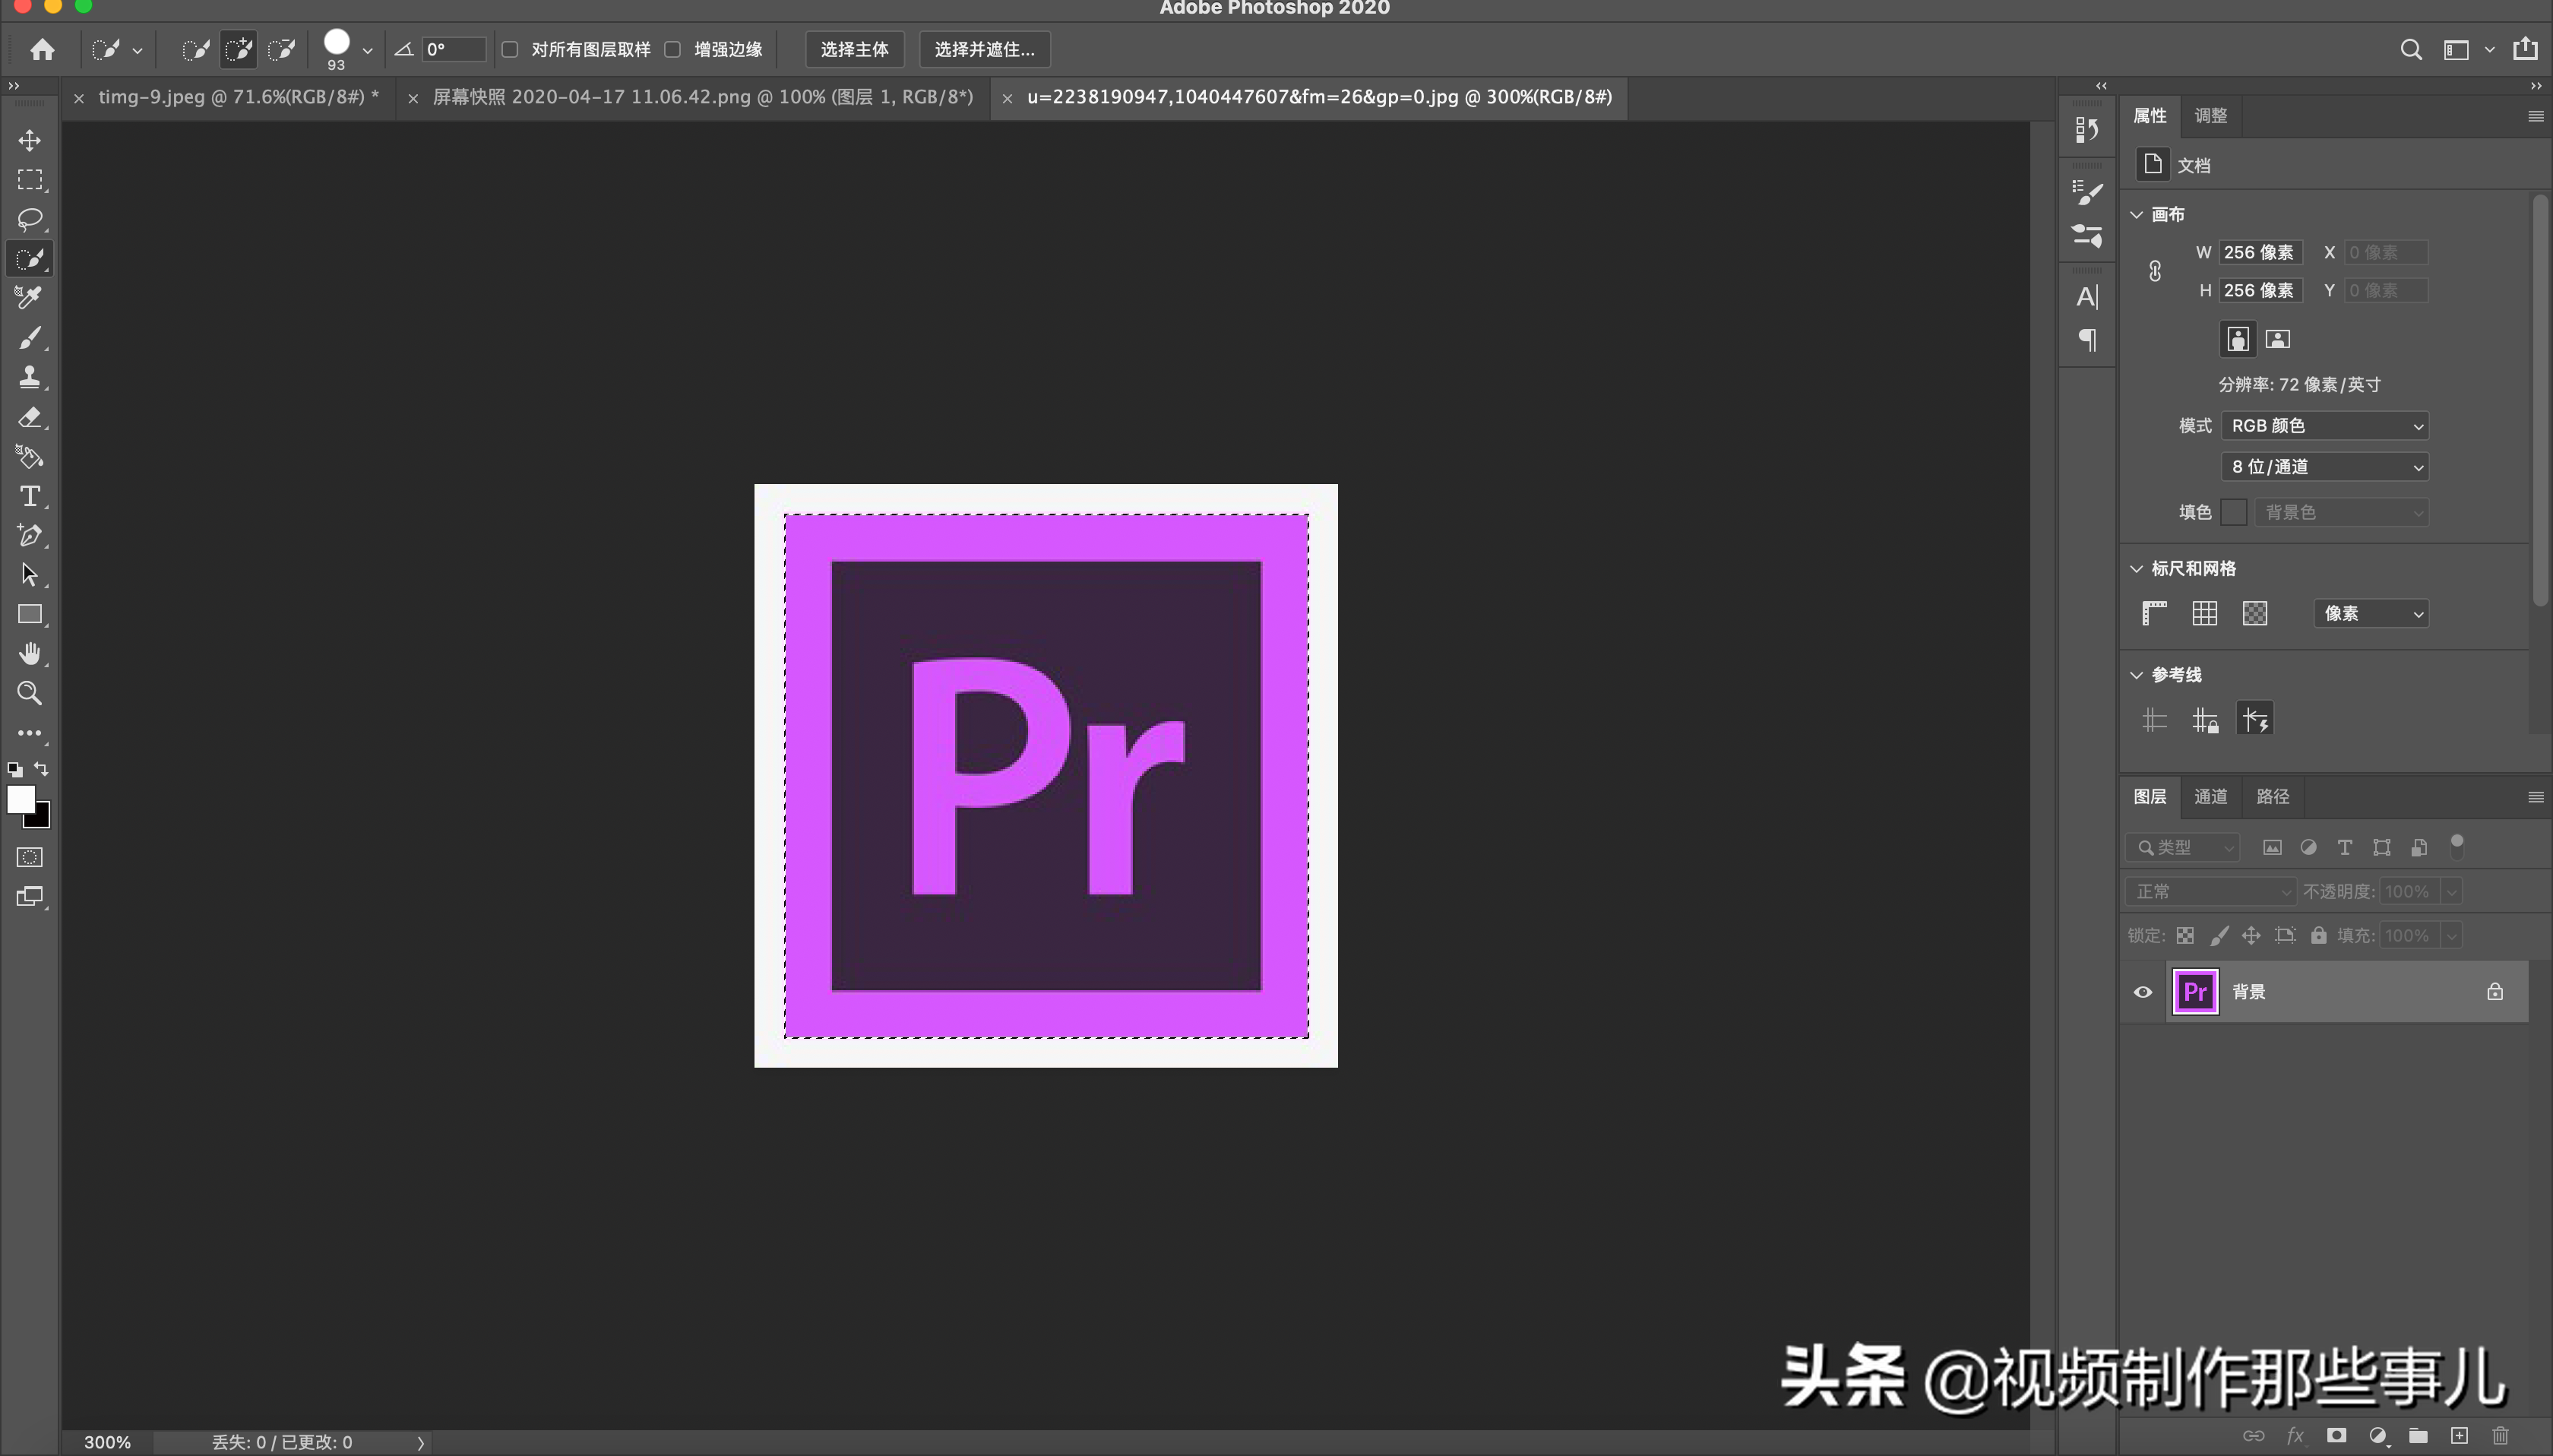Collapse the 画布 (Canvas) section
Screen dimensions: 2553x1456
click(x=2136, y=215)
